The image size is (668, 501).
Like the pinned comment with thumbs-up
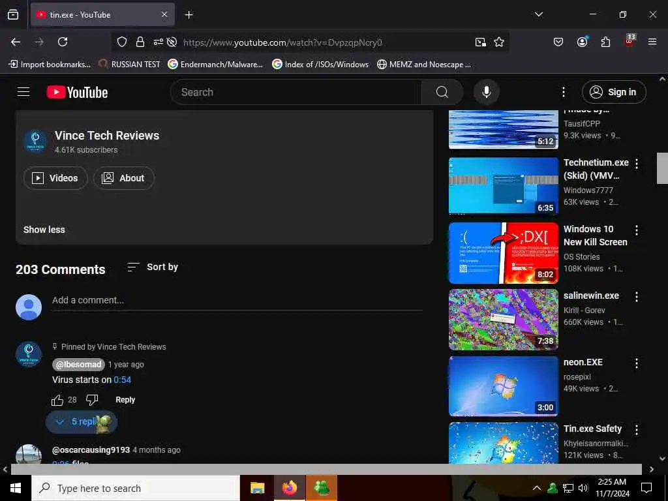(x=57, y=400)
